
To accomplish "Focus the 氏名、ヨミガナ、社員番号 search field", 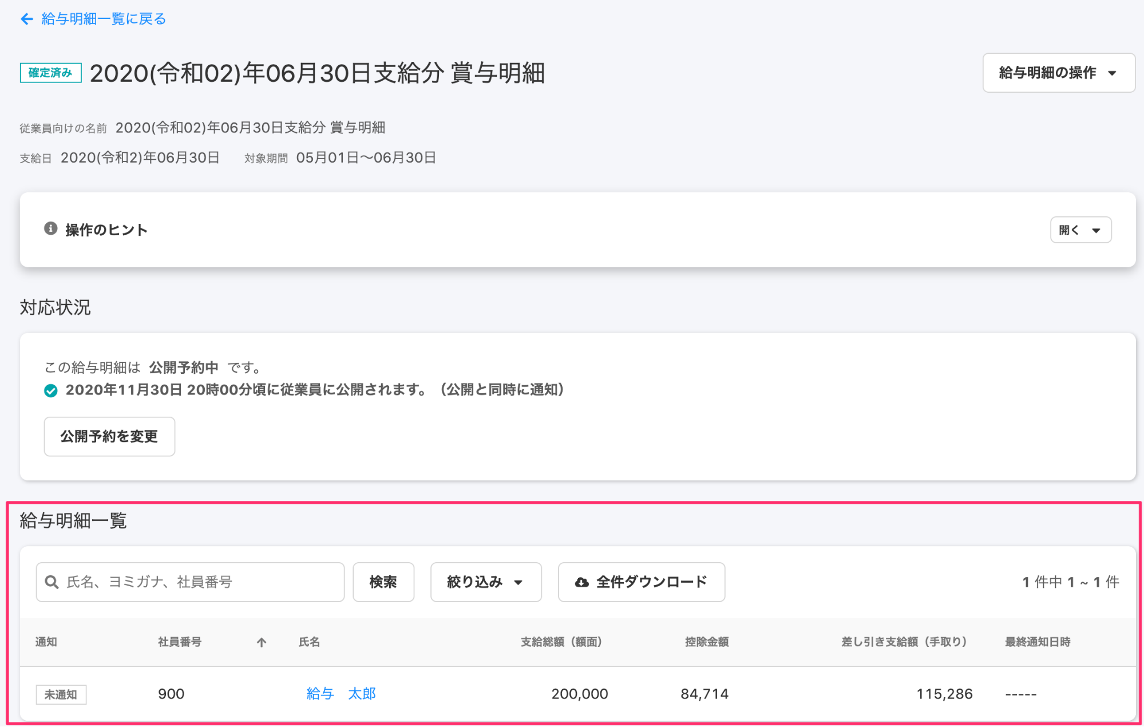I will (200, 582).
